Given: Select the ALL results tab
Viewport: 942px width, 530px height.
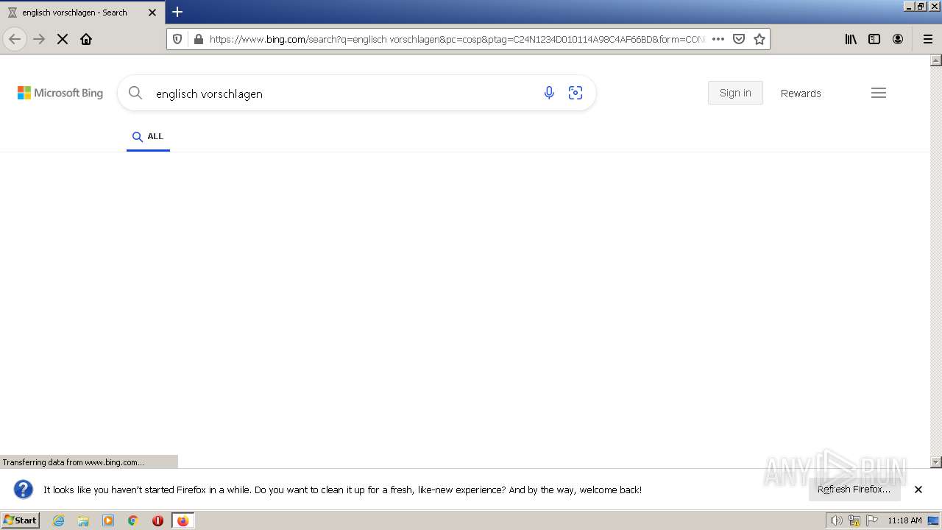Looking at the screenshot, I should 148,137.
